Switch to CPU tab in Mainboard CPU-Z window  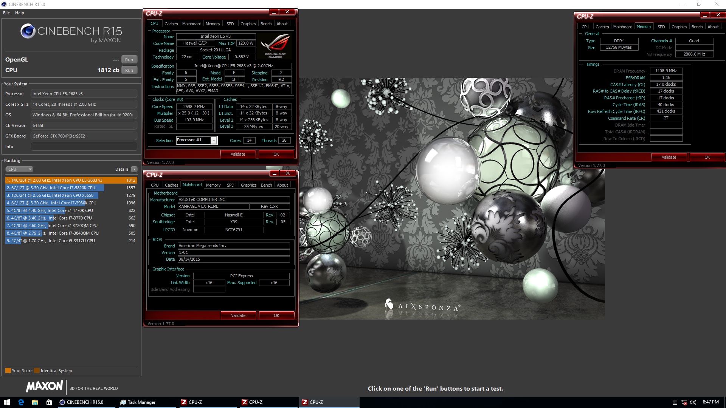point(155,185)
